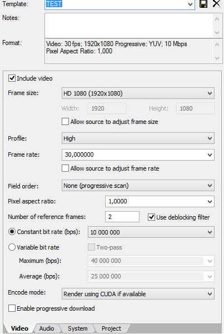Open the Project tab
The image size is (224, 334).
click(x=111, y=328)
